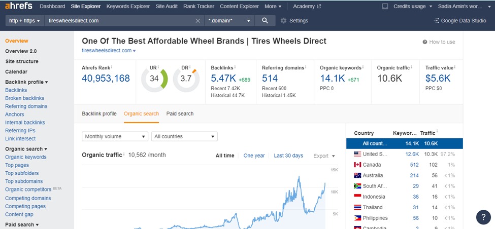The image size is (495, 229).
Task: Open Broken backlinks in sidebar
Action: click(24, 98)
